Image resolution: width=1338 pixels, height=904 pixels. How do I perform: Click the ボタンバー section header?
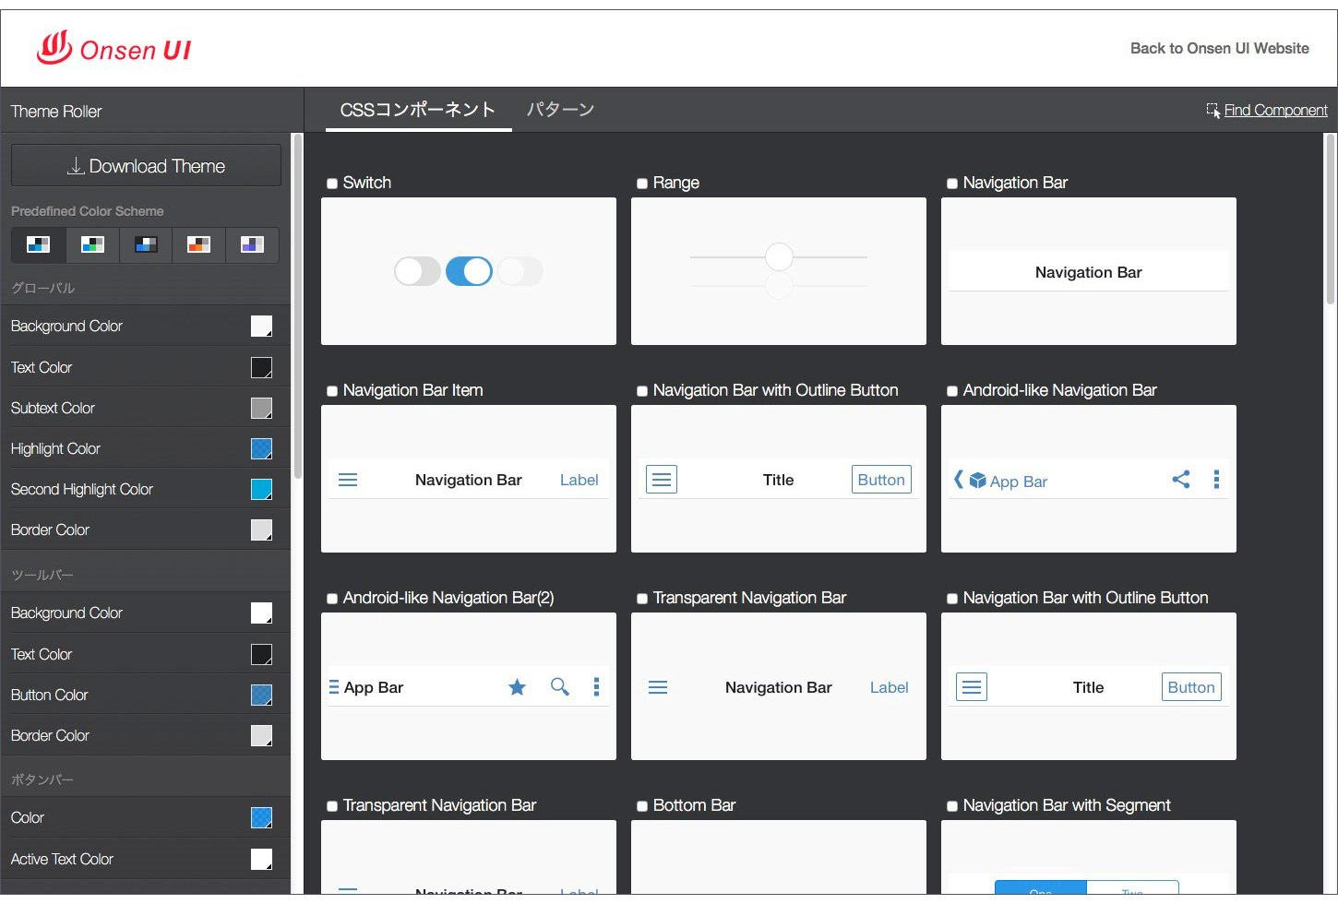pyautogui.click(x=42, y=779)
